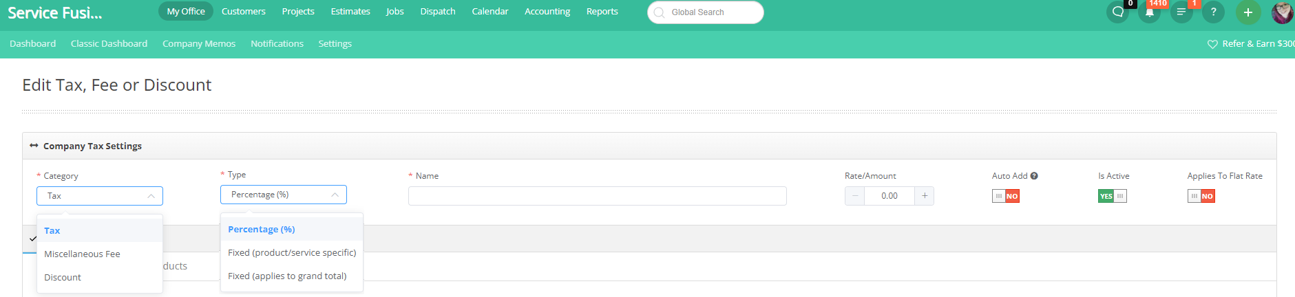This screenshot has height=297, width=1295.
Task: Click the green plus quick-add icon
Action: point(1248,12)
